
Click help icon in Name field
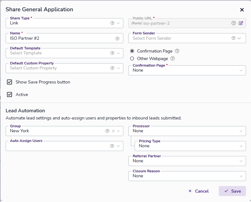(x=117, y=38)
